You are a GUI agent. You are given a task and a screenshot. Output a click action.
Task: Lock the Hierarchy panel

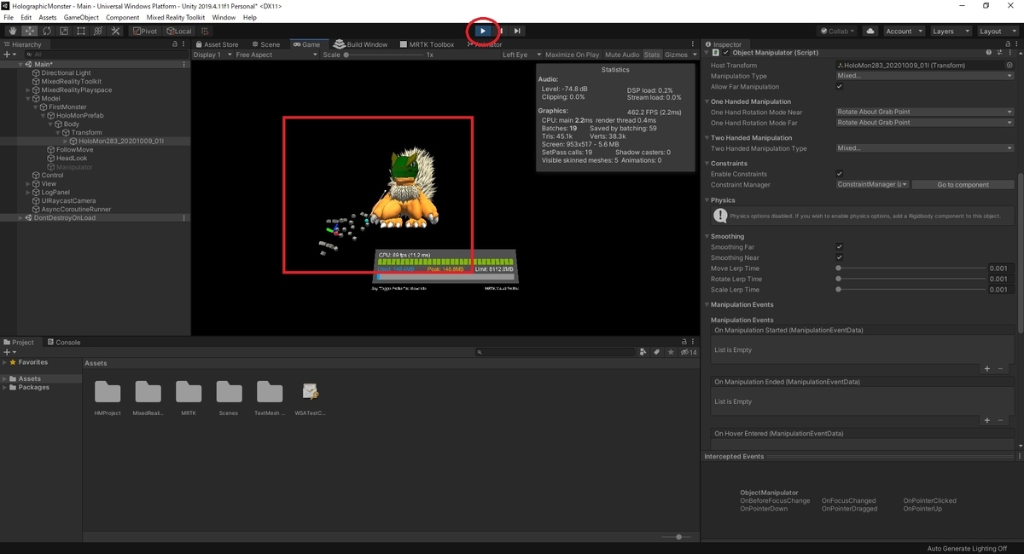(175, 44)
